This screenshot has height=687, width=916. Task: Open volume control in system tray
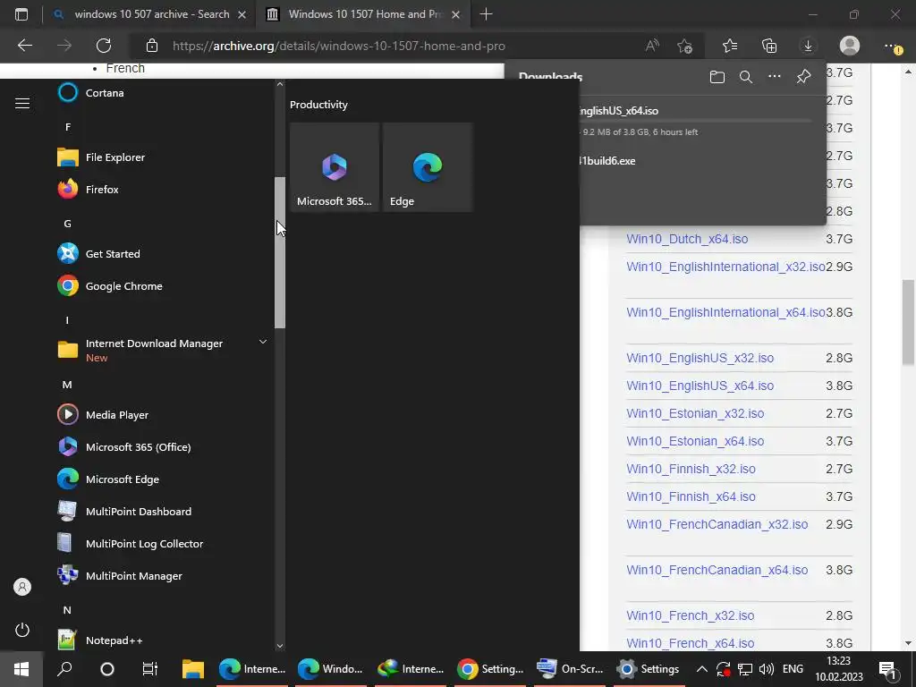tap(766, 669)
